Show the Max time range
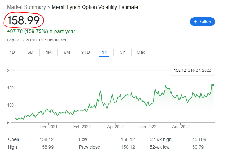Screen dimensions: 249x155 [141, 52]
